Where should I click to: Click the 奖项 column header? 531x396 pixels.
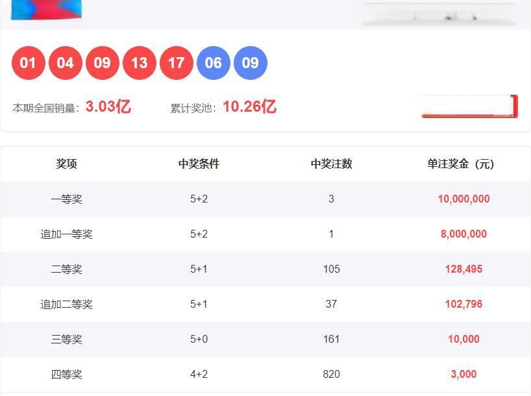click(66, 164)
